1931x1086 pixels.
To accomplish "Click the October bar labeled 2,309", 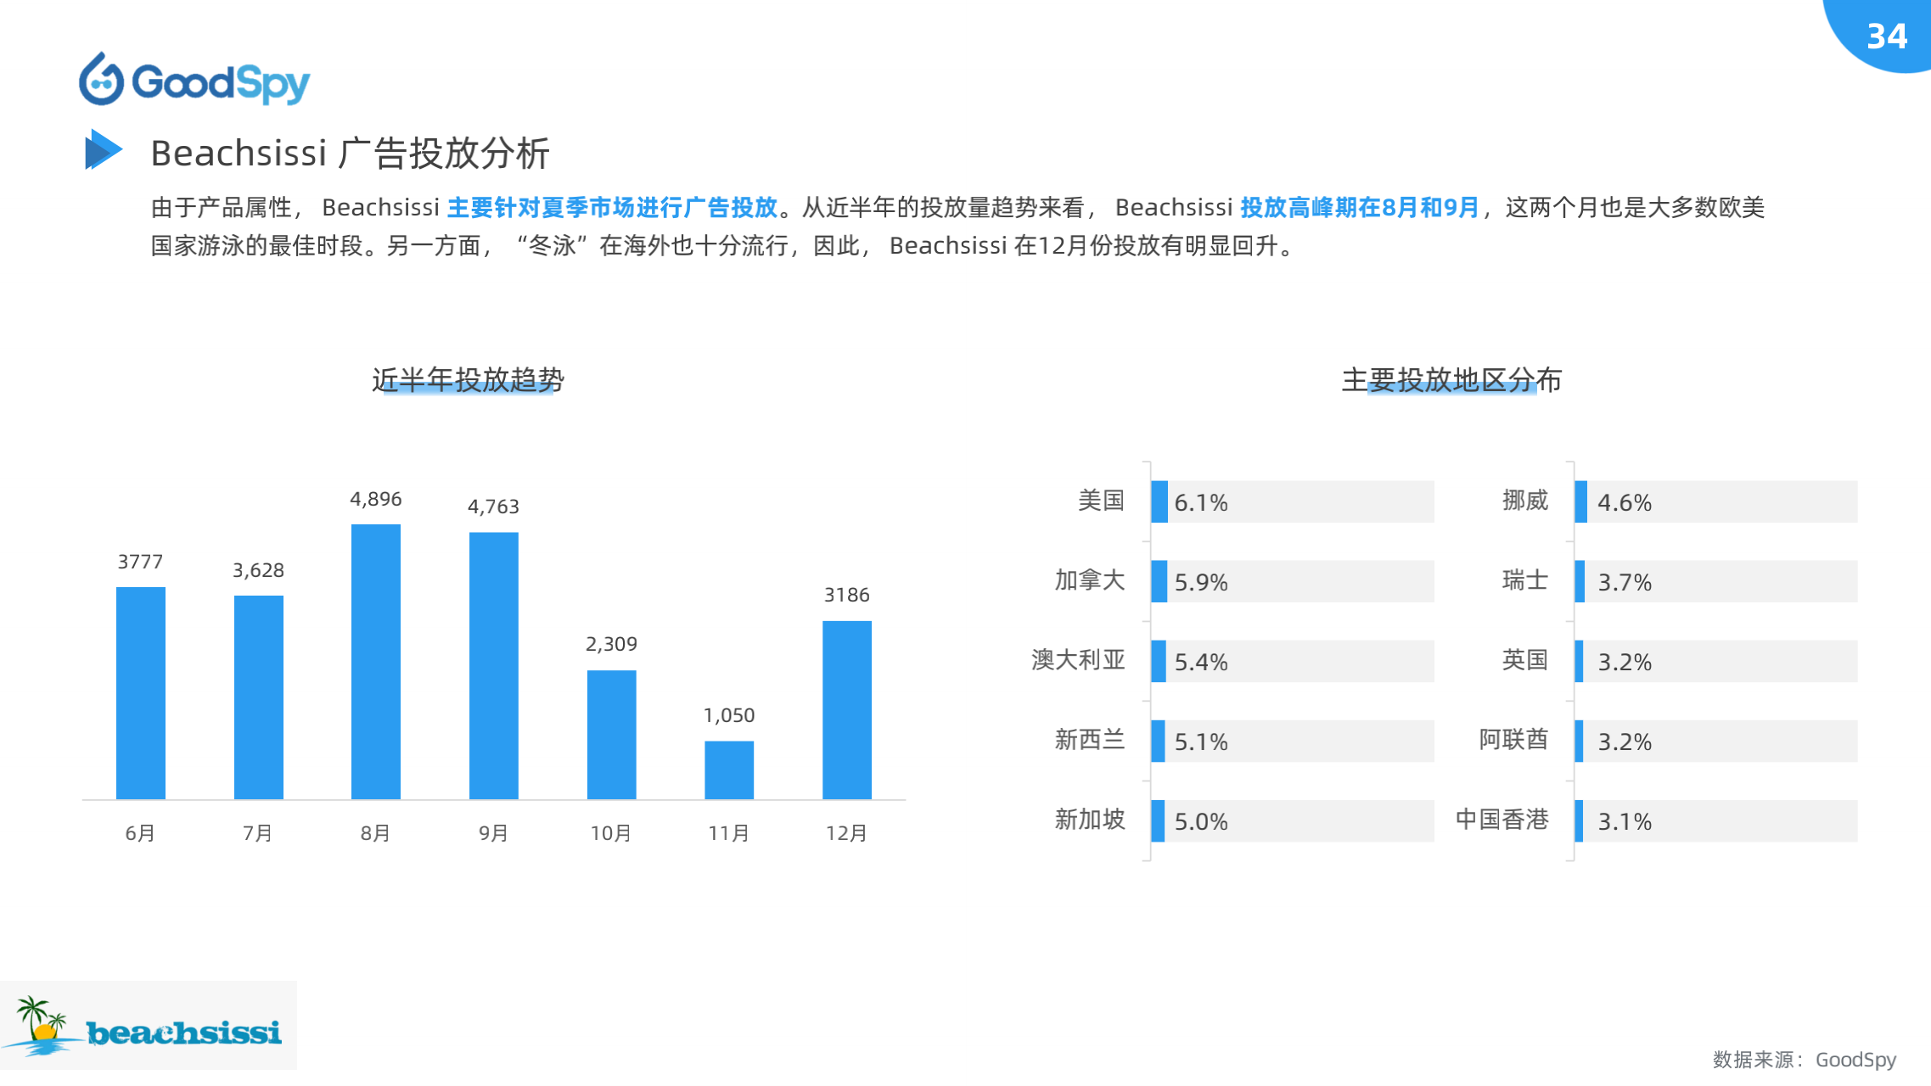I will click(611, 734).
